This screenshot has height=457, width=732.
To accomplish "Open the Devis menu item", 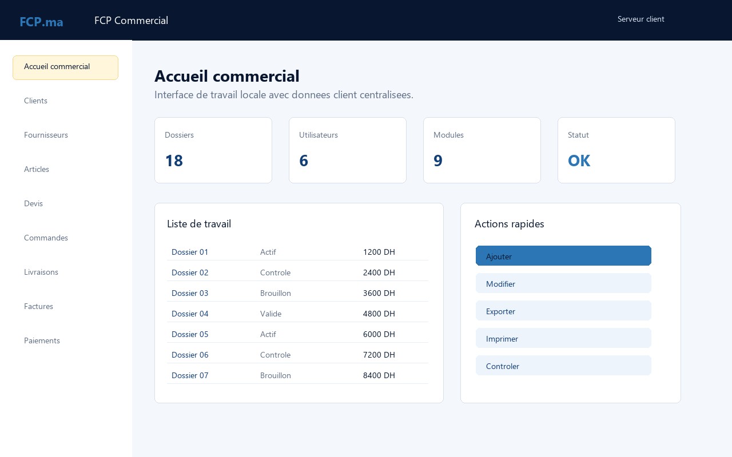I will pyautogui.click(x=65, y=203).
